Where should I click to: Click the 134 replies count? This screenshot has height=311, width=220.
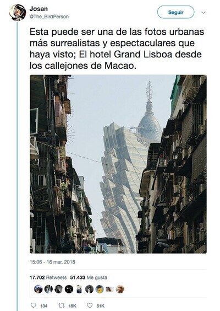coord(43,306)
